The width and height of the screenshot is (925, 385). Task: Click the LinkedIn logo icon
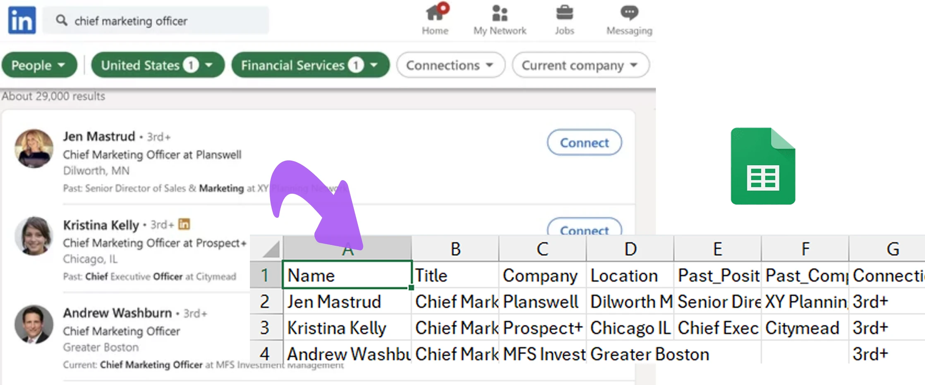tap(22, 20)
